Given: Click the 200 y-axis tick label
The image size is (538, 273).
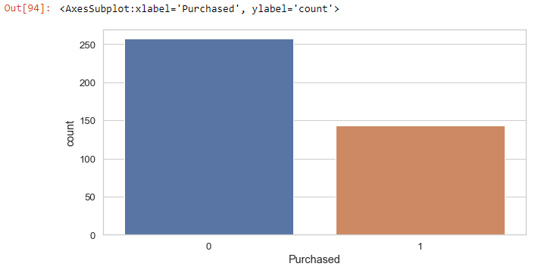Looking at the screenshot, I should [87, 83].
